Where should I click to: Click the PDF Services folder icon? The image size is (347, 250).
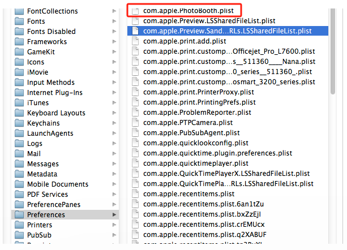point(19,195)
